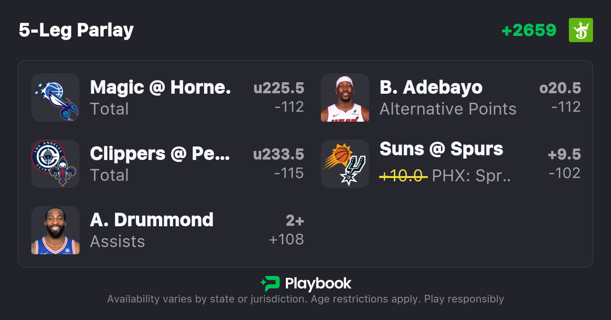Screen dimensions: 611x320
Task: Select the Suns @ Spurs matchup name
Action: coord(441,149)
